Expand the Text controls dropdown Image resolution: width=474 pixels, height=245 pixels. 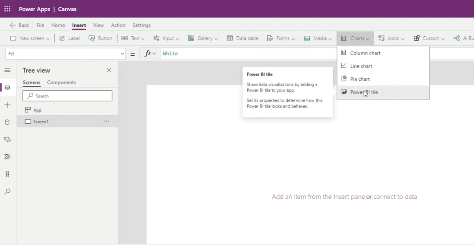tap(133, 38)
